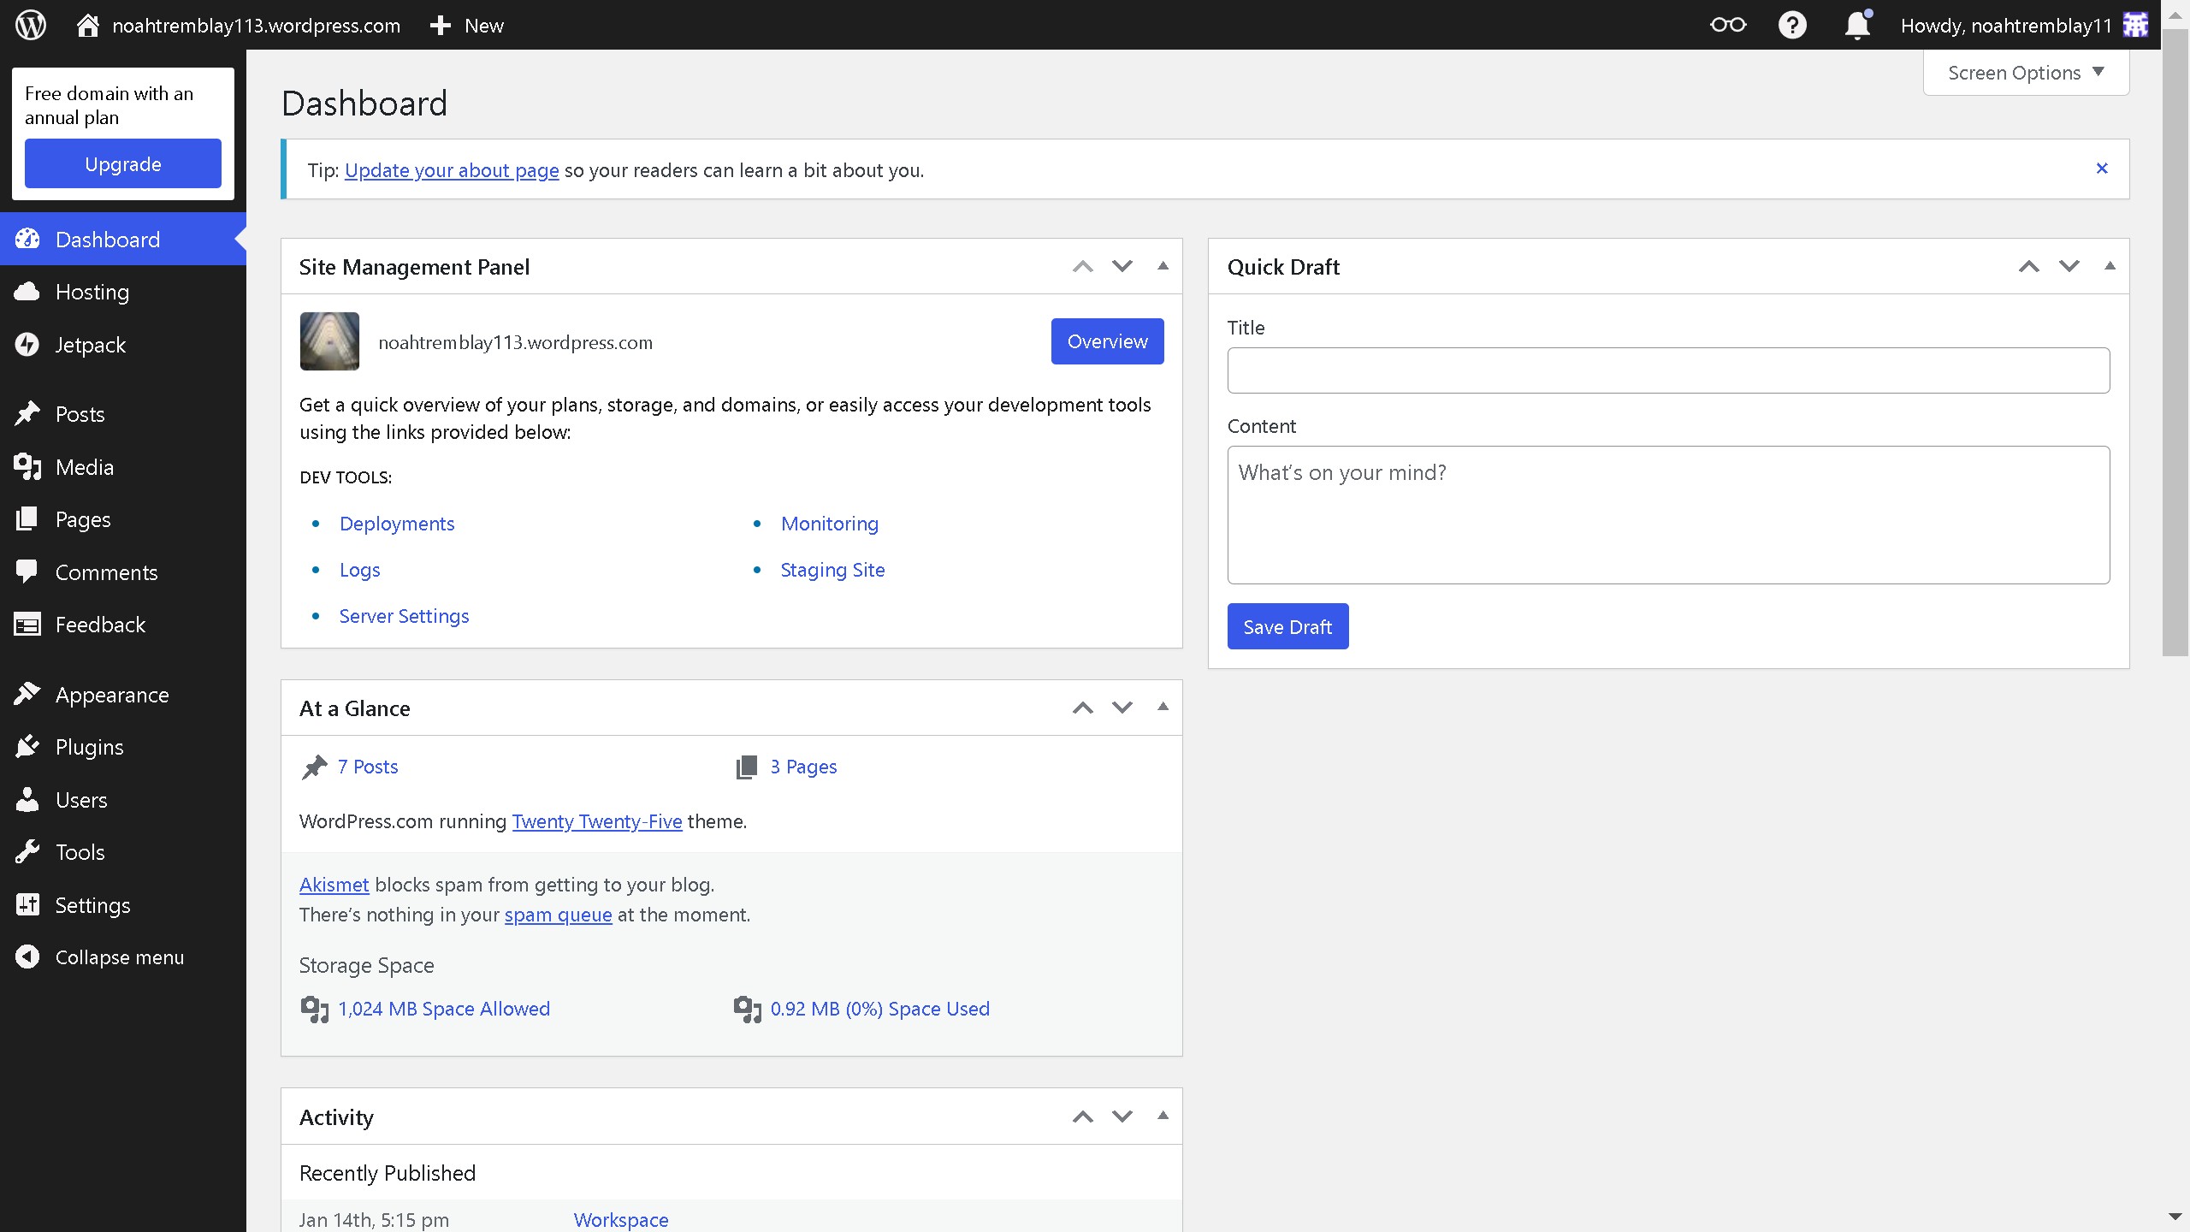
Task: Collapse the Site Management Panel widget
Action: pyautogui.click(x=1163, y=265)
